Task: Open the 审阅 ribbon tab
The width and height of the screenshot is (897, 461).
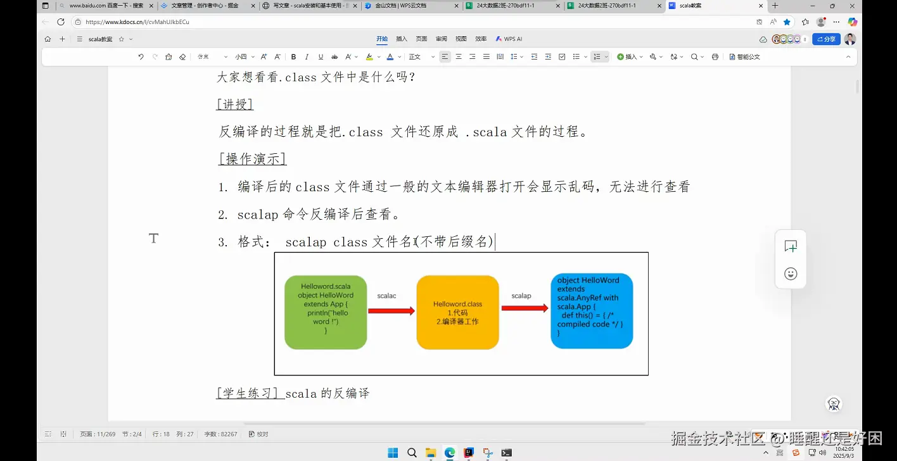Action: (442, 39)
